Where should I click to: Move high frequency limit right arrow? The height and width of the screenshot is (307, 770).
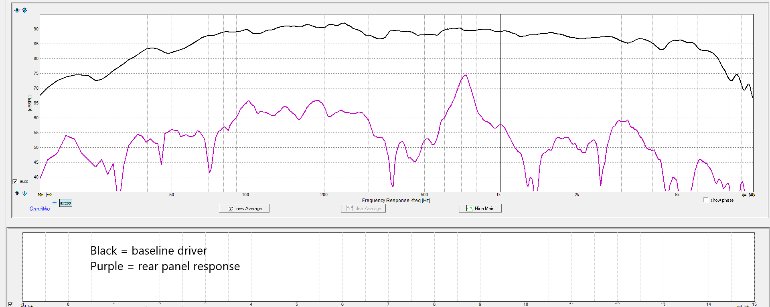click(x=752, y=195)
